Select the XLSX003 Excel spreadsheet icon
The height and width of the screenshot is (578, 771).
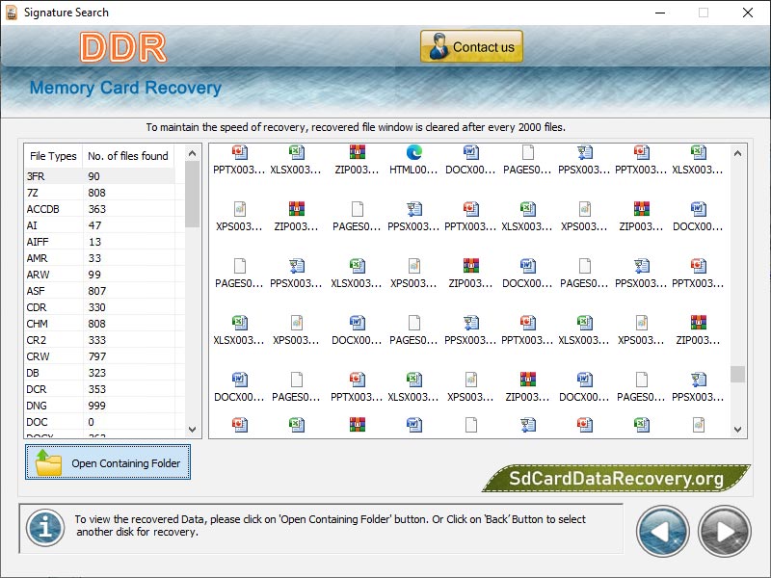click(297, 154)
